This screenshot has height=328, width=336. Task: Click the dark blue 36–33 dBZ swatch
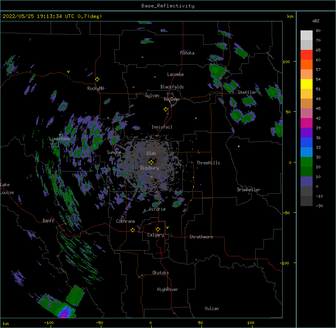point(306,142)
